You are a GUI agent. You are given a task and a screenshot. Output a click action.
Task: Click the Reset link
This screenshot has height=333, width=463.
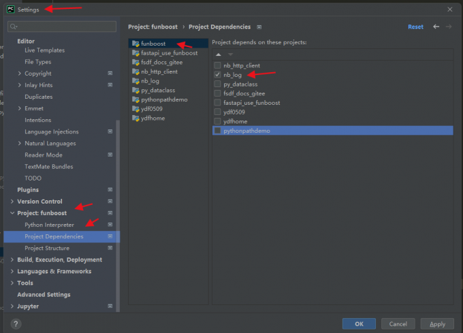(415, 27)
